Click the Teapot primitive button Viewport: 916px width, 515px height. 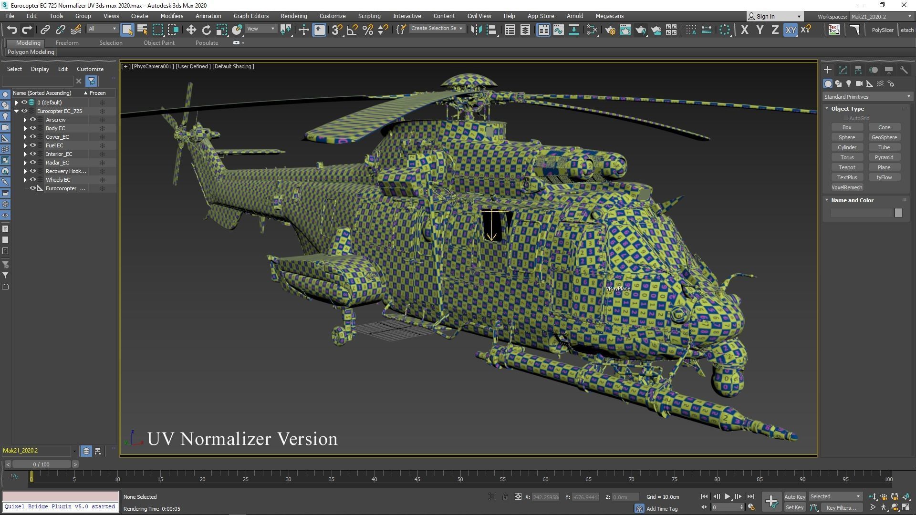(847, 167)
